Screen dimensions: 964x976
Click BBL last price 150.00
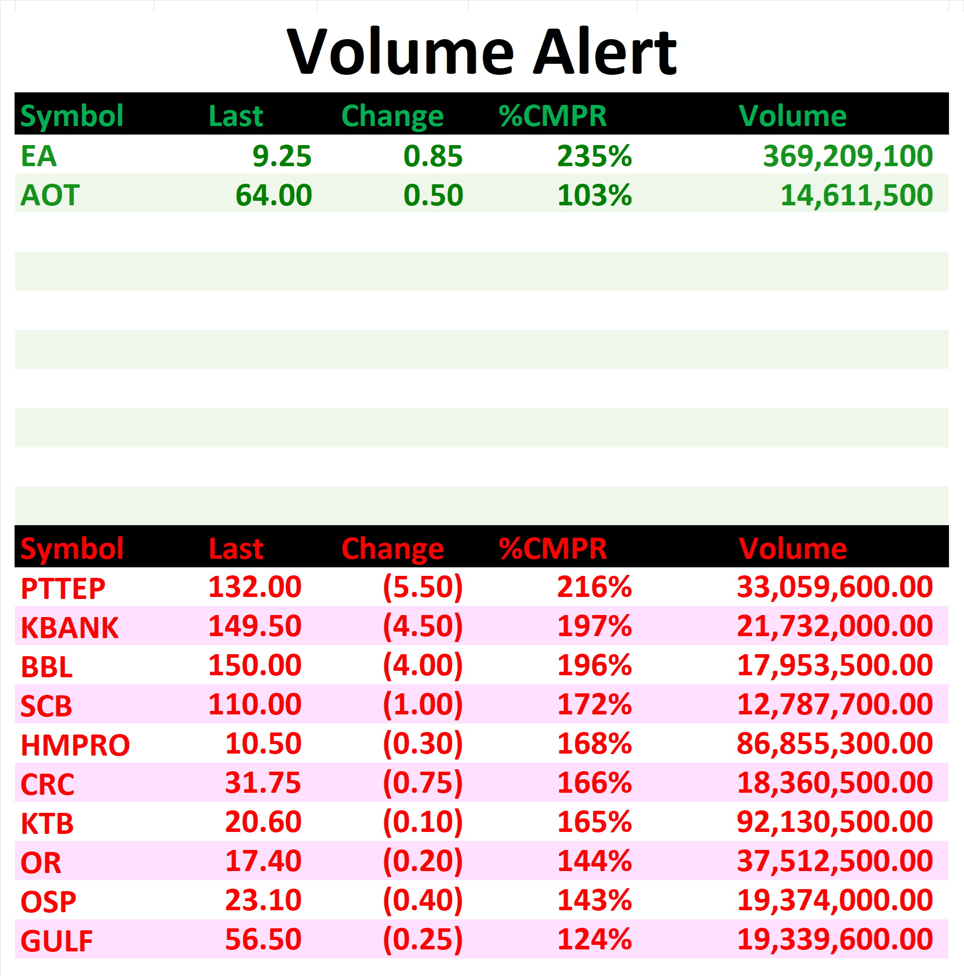[x=255, y=665]
